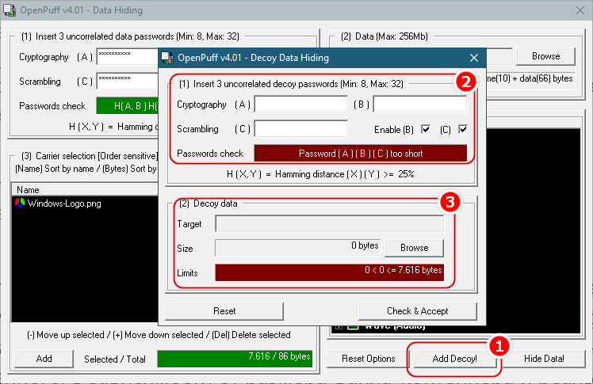Close the Decoy Data Hiding dialog

[x=474, y=58]
